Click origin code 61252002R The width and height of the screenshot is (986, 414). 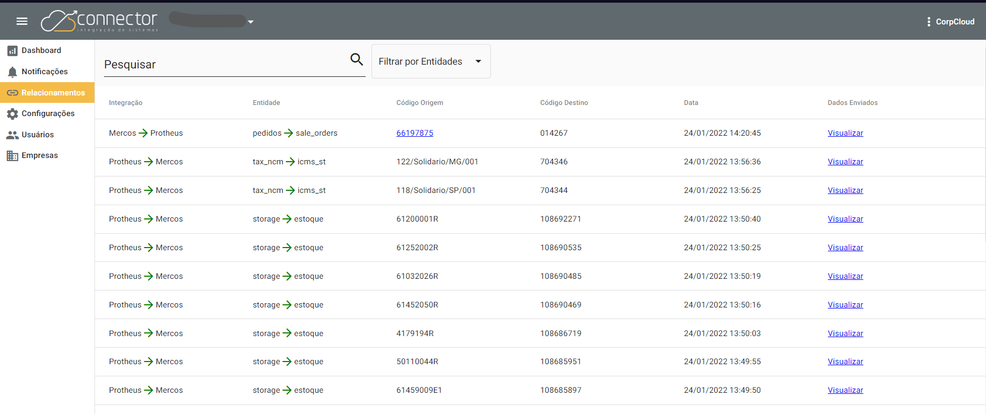click(418, 248)
